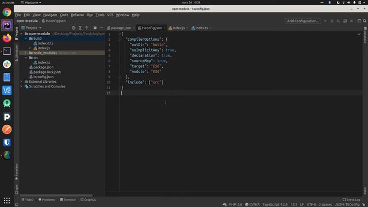The image size is (368, 207).
Task: Launch Firefox from the dock
Action: [7, 38]
